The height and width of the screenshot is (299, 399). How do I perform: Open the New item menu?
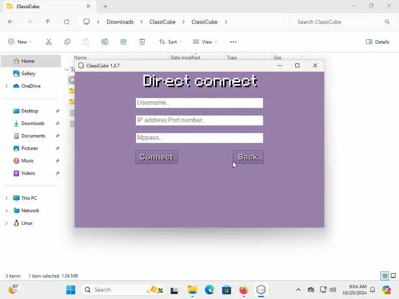click(20, 42)
